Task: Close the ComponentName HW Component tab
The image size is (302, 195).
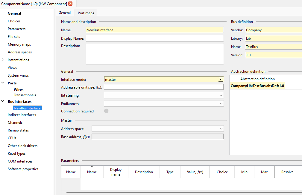Action: [x=71, y=4]
